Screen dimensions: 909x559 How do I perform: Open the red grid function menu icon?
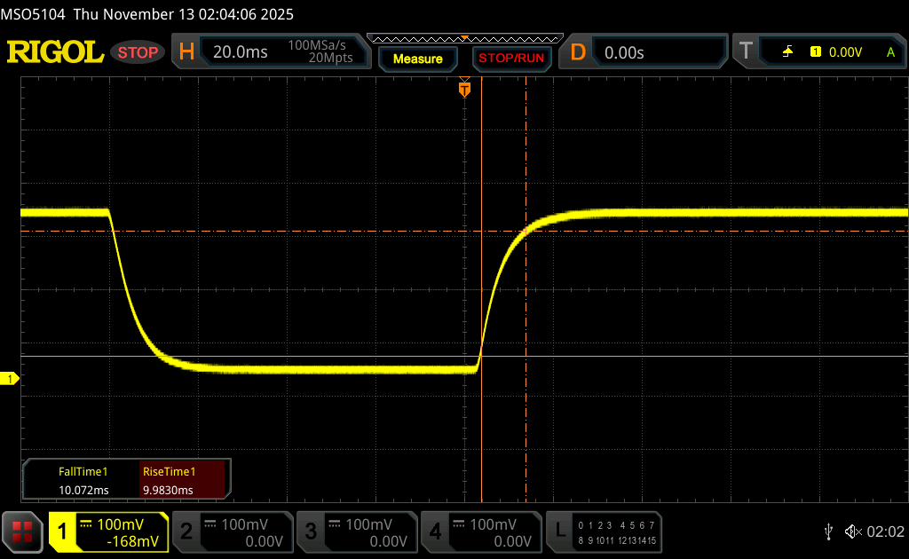[23, 531]
